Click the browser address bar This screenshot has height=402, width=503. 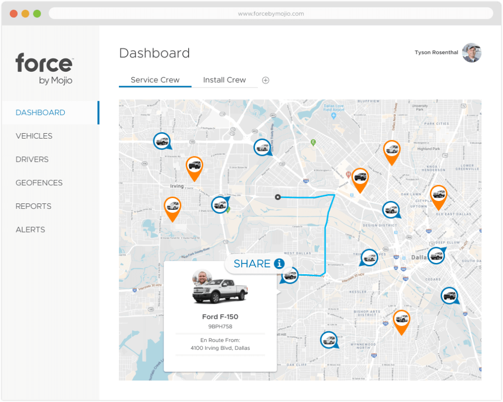tap(271, 13)
